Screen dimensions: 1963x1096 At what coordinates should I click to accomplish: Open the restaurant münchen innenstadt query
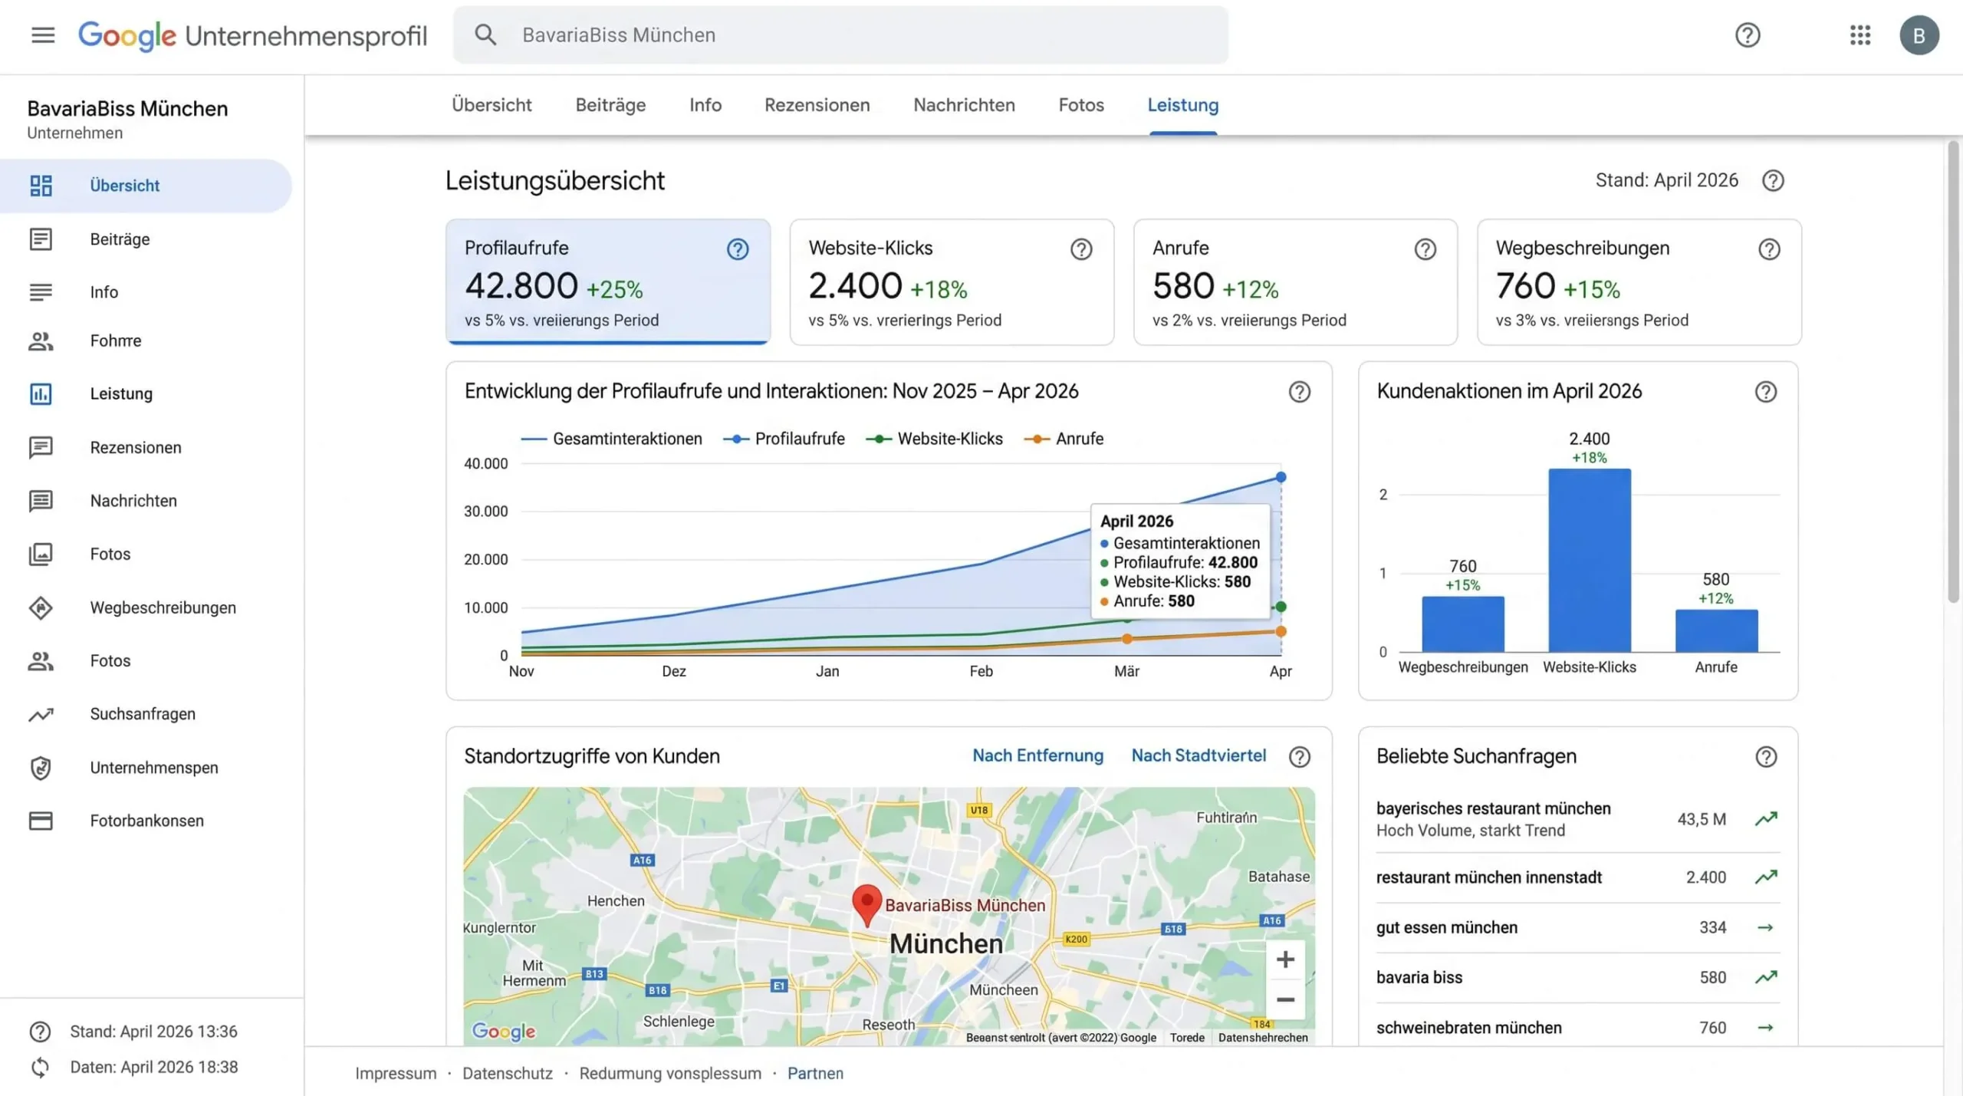click(1577, 877)
